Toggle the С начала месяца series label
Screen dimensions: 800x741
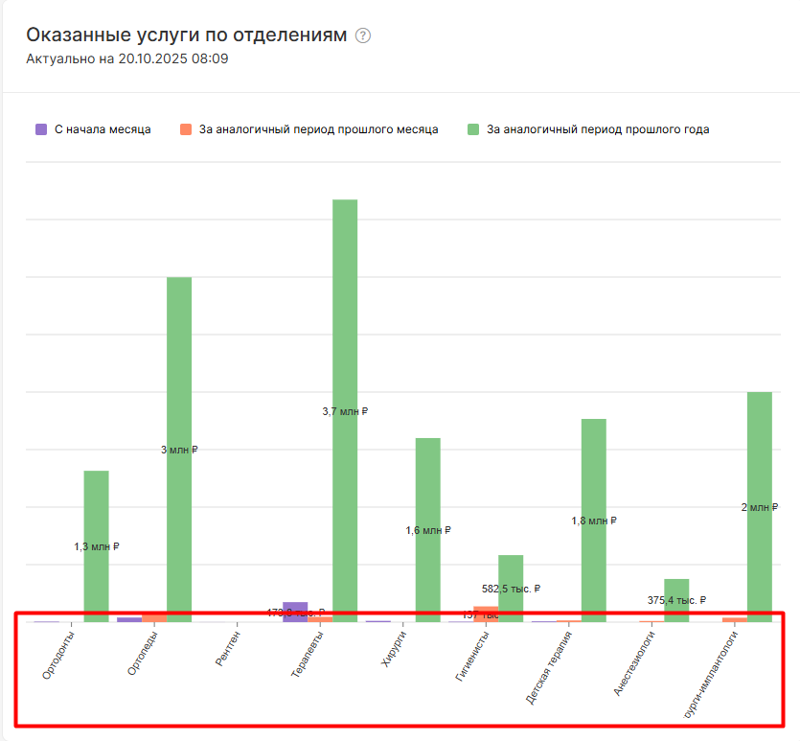tap(103, 129)
